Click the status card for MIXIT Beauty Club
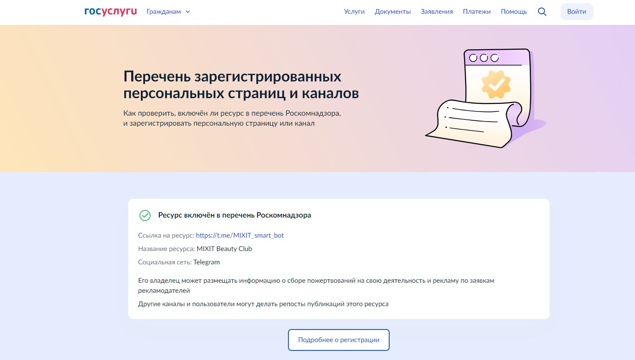The width and height of the screenshot is (635, 360). (339, 259)
